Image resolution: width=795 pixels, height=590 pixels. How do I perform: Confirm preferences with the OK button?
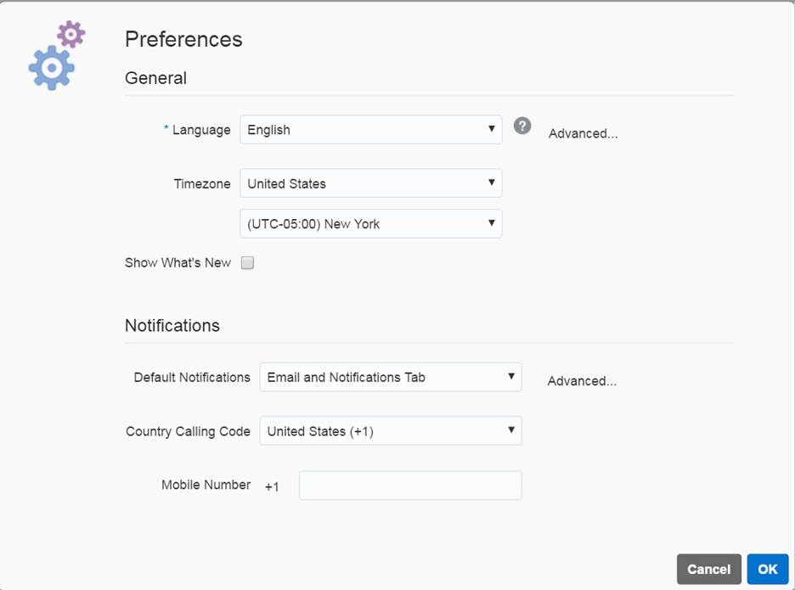click(x=768, y=570)
